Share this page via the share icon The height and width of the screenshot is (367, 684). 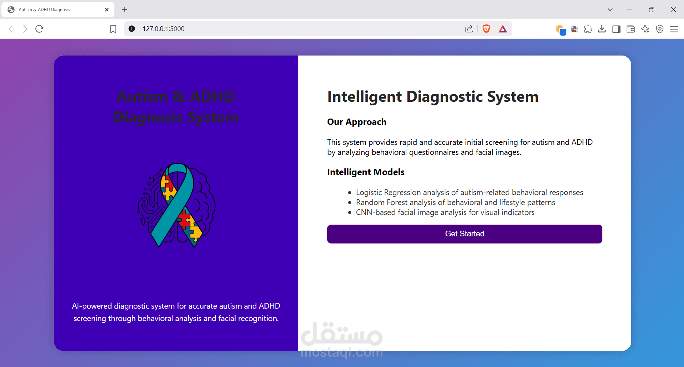[x=469, y=29]
